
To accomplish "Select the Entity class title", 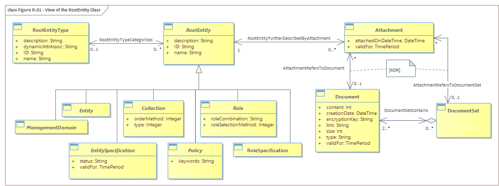I will (x=86, y=111).
